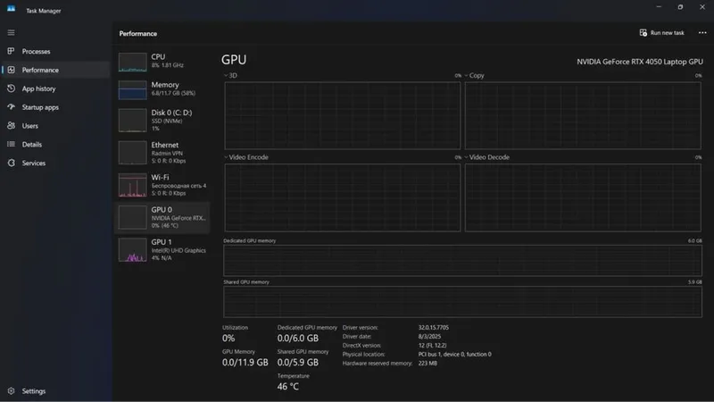Screen dimensions: 714x402
Task: Open the hamburger navigation menu
Action: point(11,33)
